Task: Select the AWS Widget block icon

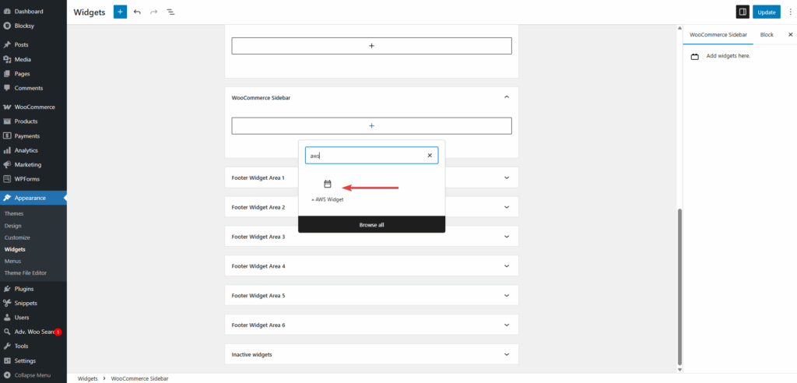Action: pos(328,184)
